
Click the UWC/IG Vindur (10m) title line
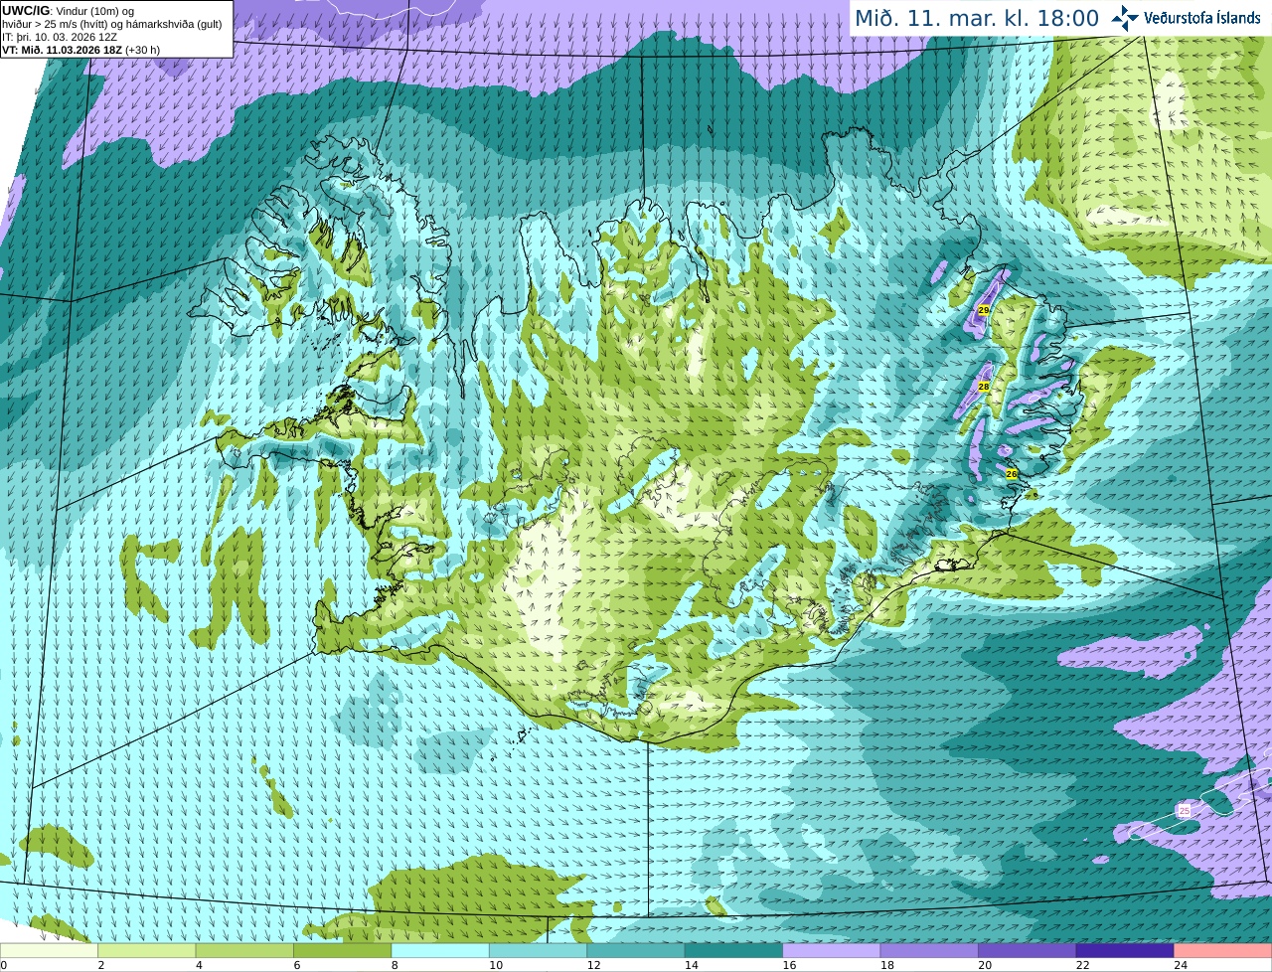69,11
